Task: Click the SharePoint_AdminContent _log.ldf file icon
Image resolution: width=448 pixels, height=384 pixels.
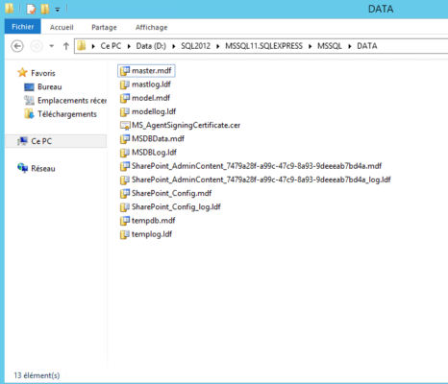Action: click(125, 180)
